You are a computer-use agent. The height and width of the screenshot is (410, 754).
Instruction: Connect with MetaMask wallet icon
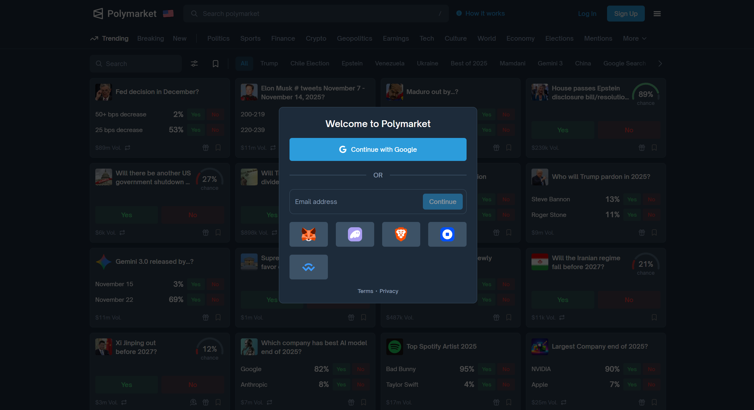308,234
